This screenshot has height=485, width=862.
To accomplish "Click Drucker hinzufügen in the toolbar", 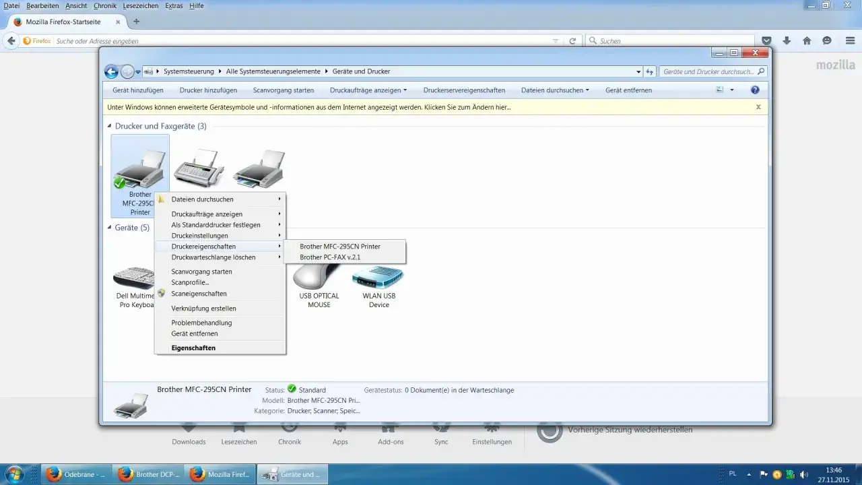I will click(208, 90).
